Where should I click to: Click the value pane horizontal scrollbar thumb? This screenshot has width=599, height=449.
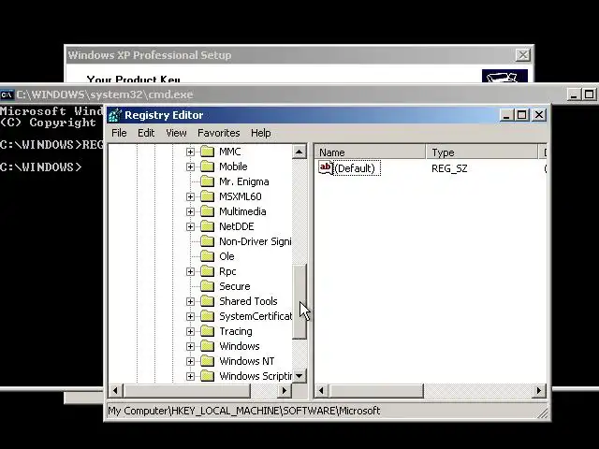376,391
